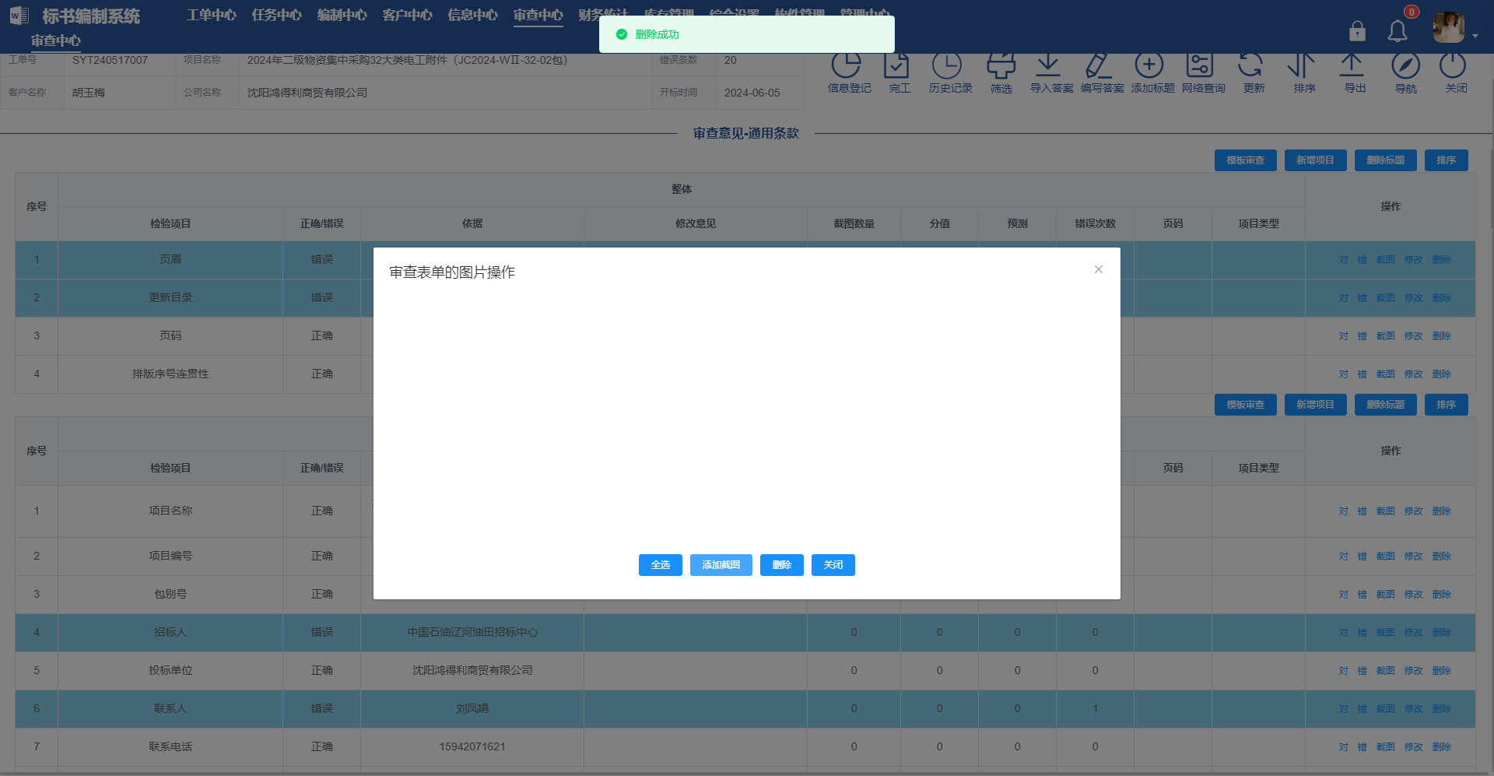Click the 截图 link in the 联系人 row

1386,709
